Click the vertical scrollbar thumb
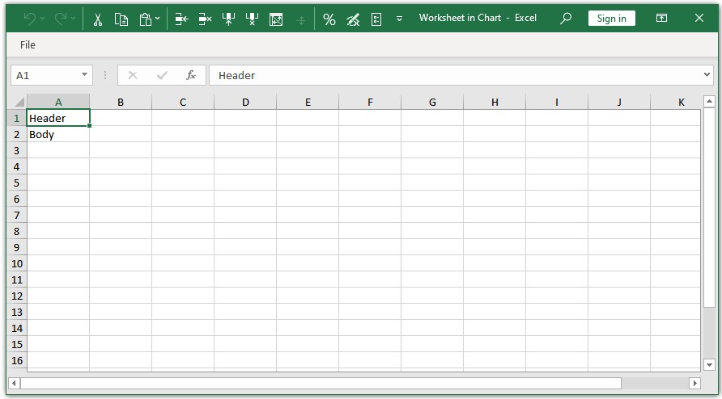The height and width of the screenshot is (399, 722). 709,207
